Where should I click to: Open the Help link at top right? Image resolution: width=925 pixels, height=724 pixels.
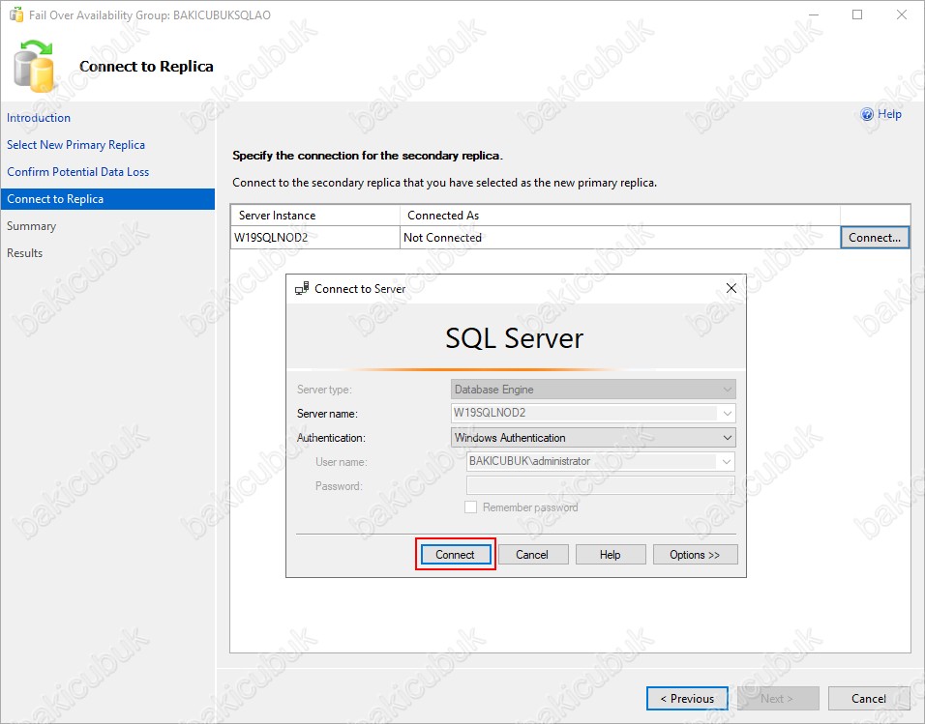point(889,114)
